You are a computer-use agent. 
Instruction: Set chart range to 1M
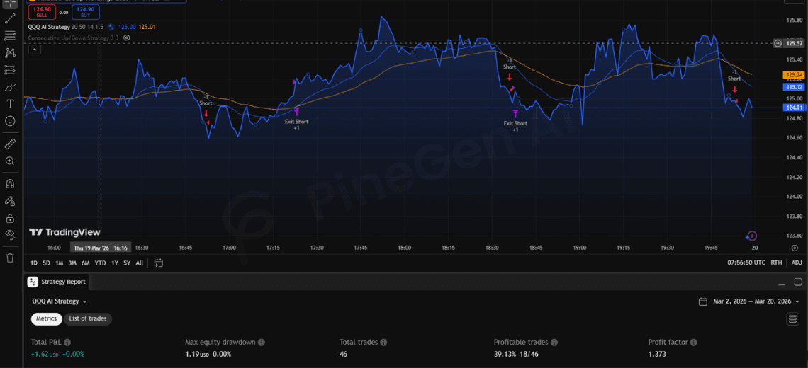(60, 263)
